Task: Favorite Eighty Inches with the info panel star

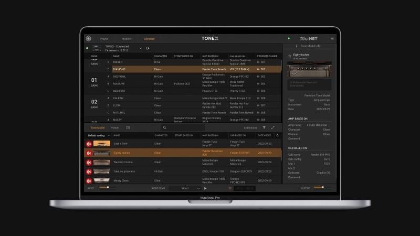Action: pyautogui.click(x=290, y=56)
